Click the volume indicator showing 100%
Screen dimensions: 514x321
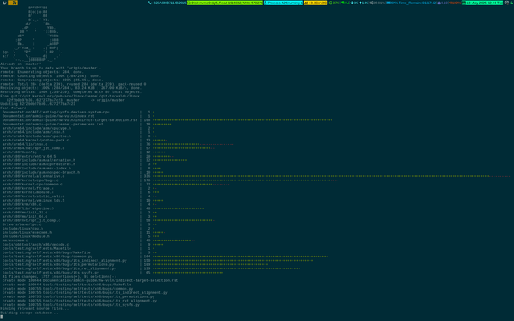click(x=455, y=3)
